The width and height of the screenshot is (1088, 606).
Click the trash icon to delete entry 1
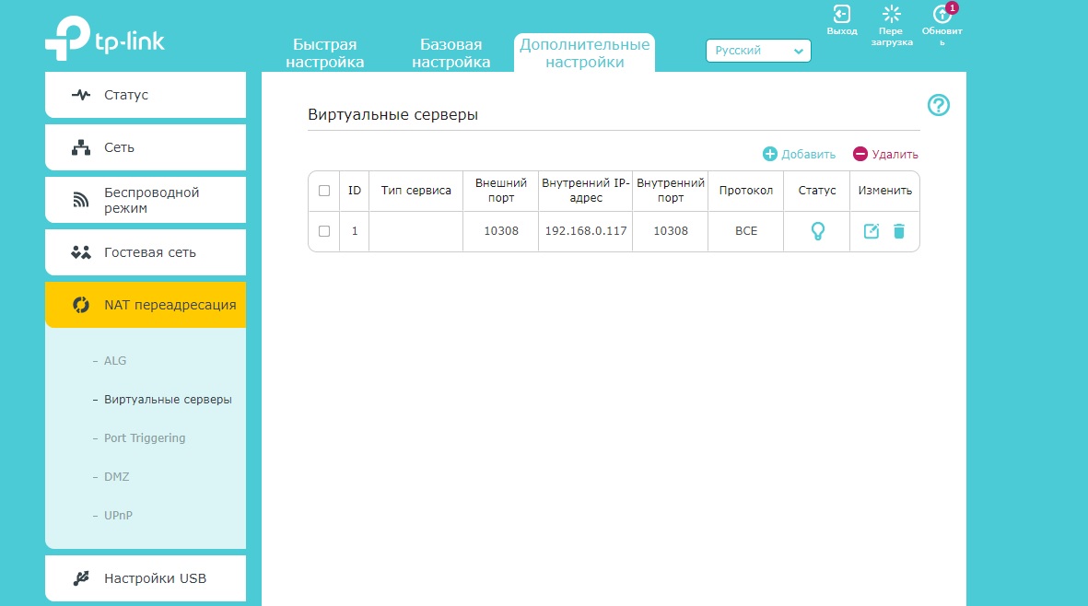click(898, 231)
